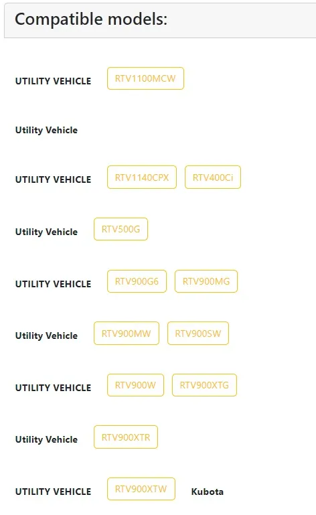Click UTILITY VEHICLE label beside RTV1100MCW
316x515 pixels.
click(53, 81)
